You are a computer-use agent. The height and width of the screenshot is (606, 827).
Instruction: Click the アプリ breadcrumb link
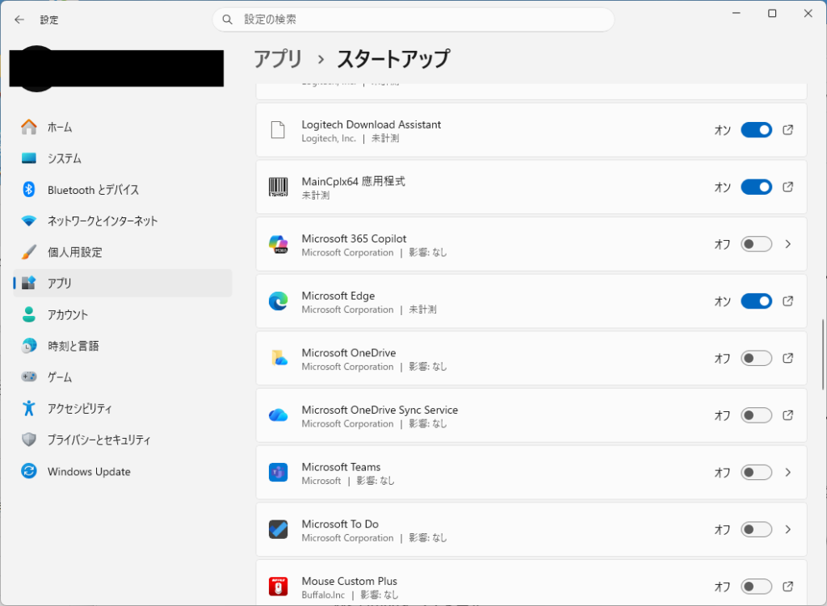pyautogui.click(x=278, y=59)
